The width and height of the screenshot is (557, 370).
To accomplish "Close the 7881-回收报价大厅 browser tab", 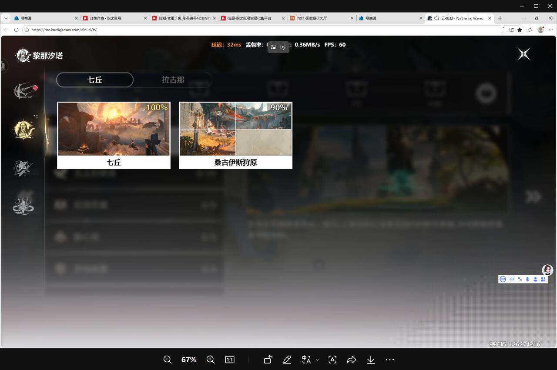I will [x=352, y=18].
